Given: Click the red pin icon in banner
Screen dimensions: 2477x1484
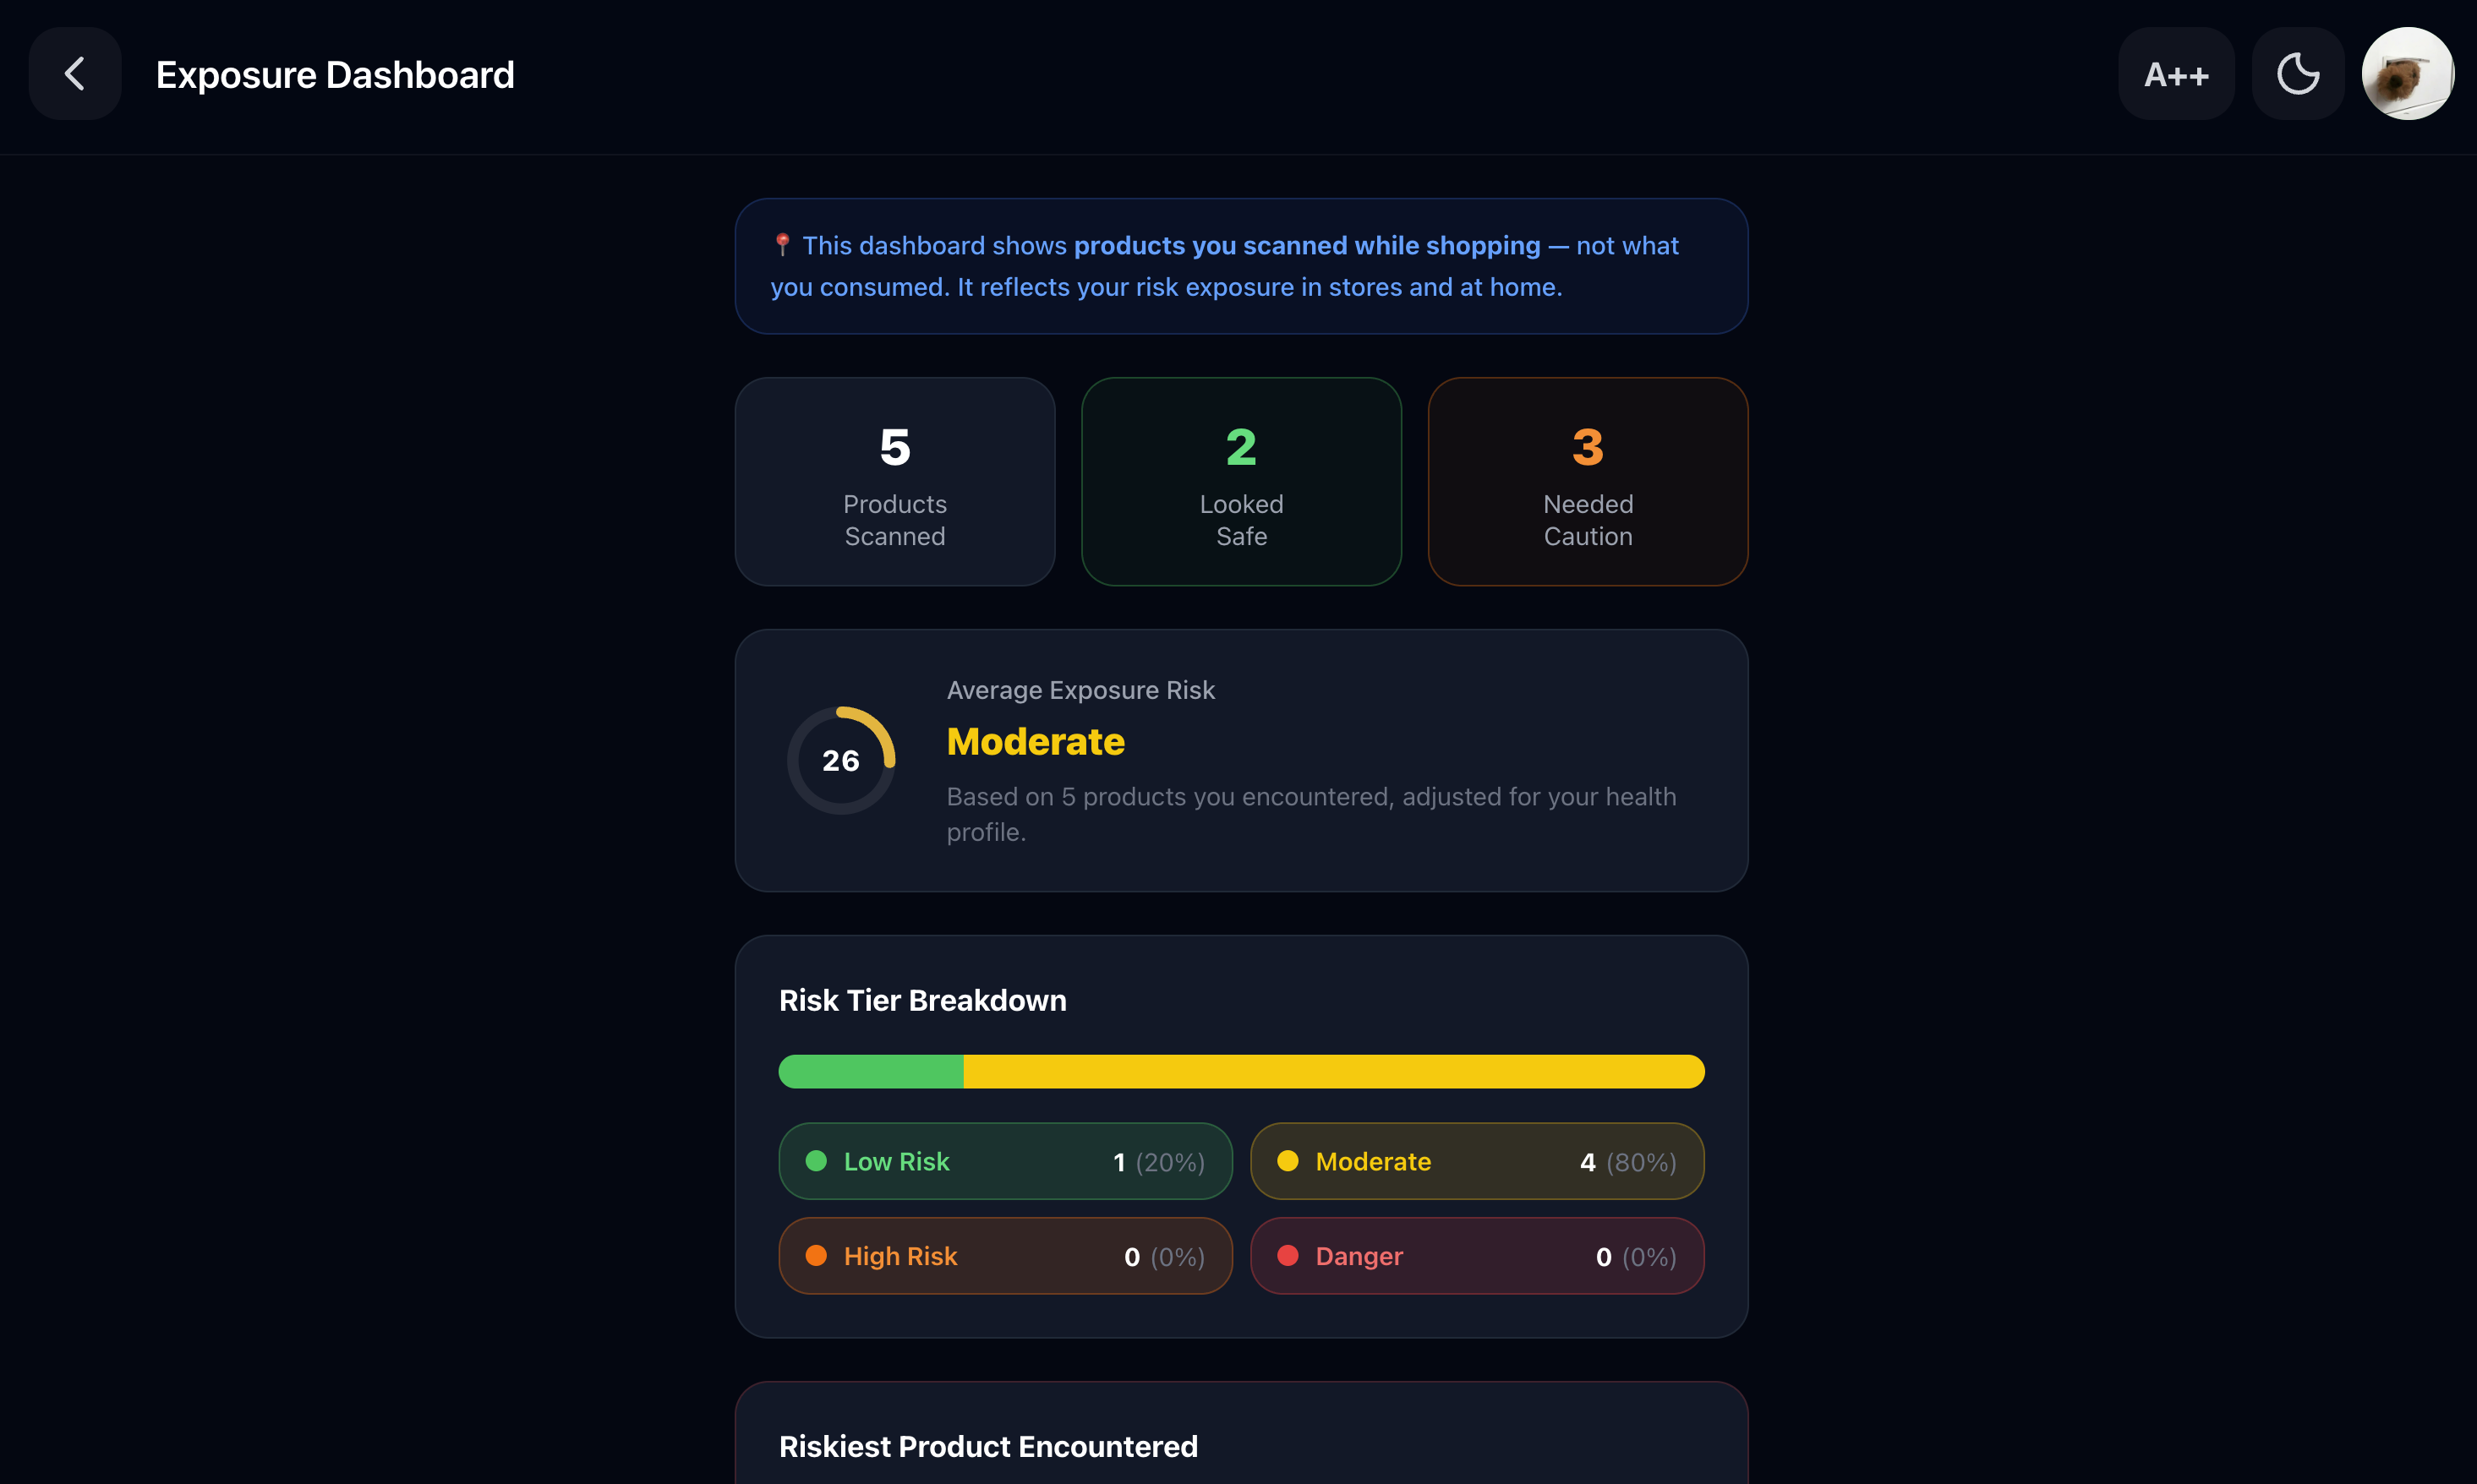Looking at the screenshot, I should point(782,245).
